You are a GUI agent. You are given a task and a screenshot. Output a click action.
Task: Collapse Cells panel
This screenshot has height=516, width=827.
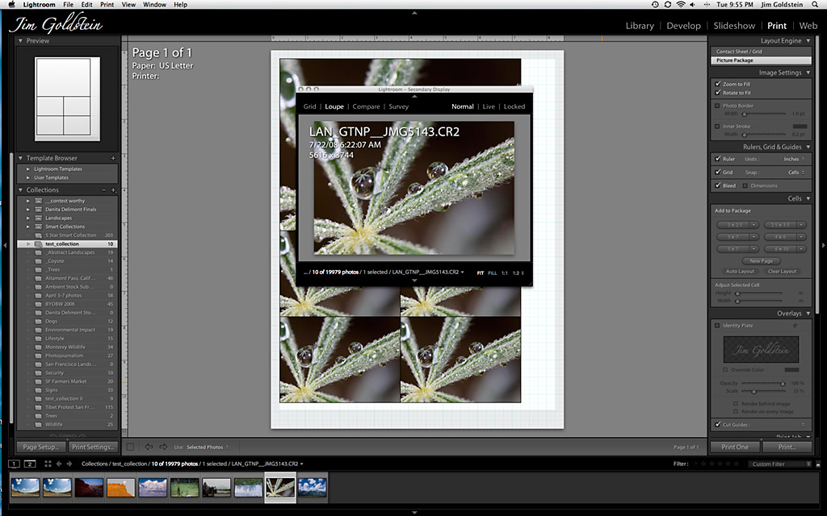[x=808, y=198]
